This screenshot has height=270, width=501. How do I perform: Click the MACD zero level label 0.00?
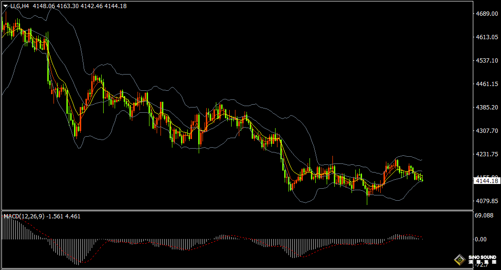tap(480, 239)
